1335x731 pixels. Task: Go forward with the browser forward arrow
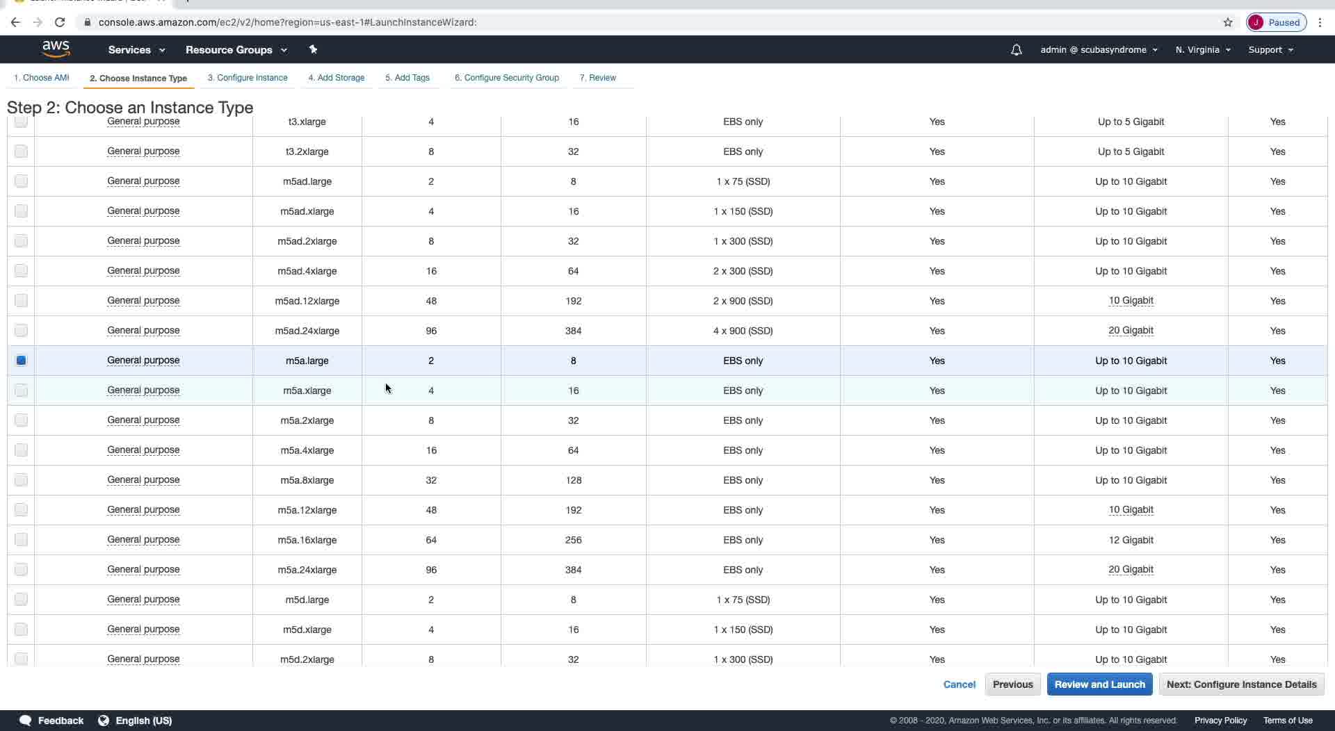38,22
